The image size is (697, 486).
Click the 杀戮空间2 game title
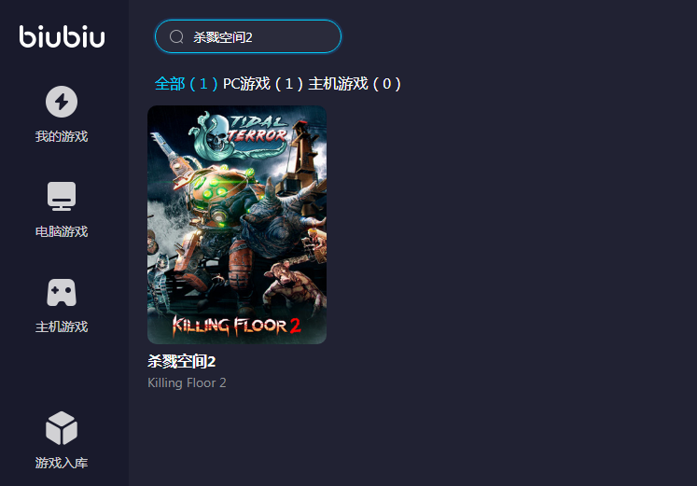tap(181, 362)
